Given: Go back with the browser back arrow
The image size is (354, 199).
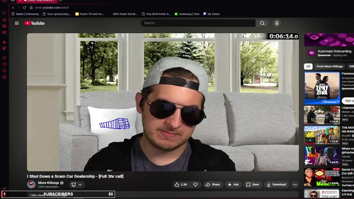Looking at the screenshot, I should [x=13, y=7].
